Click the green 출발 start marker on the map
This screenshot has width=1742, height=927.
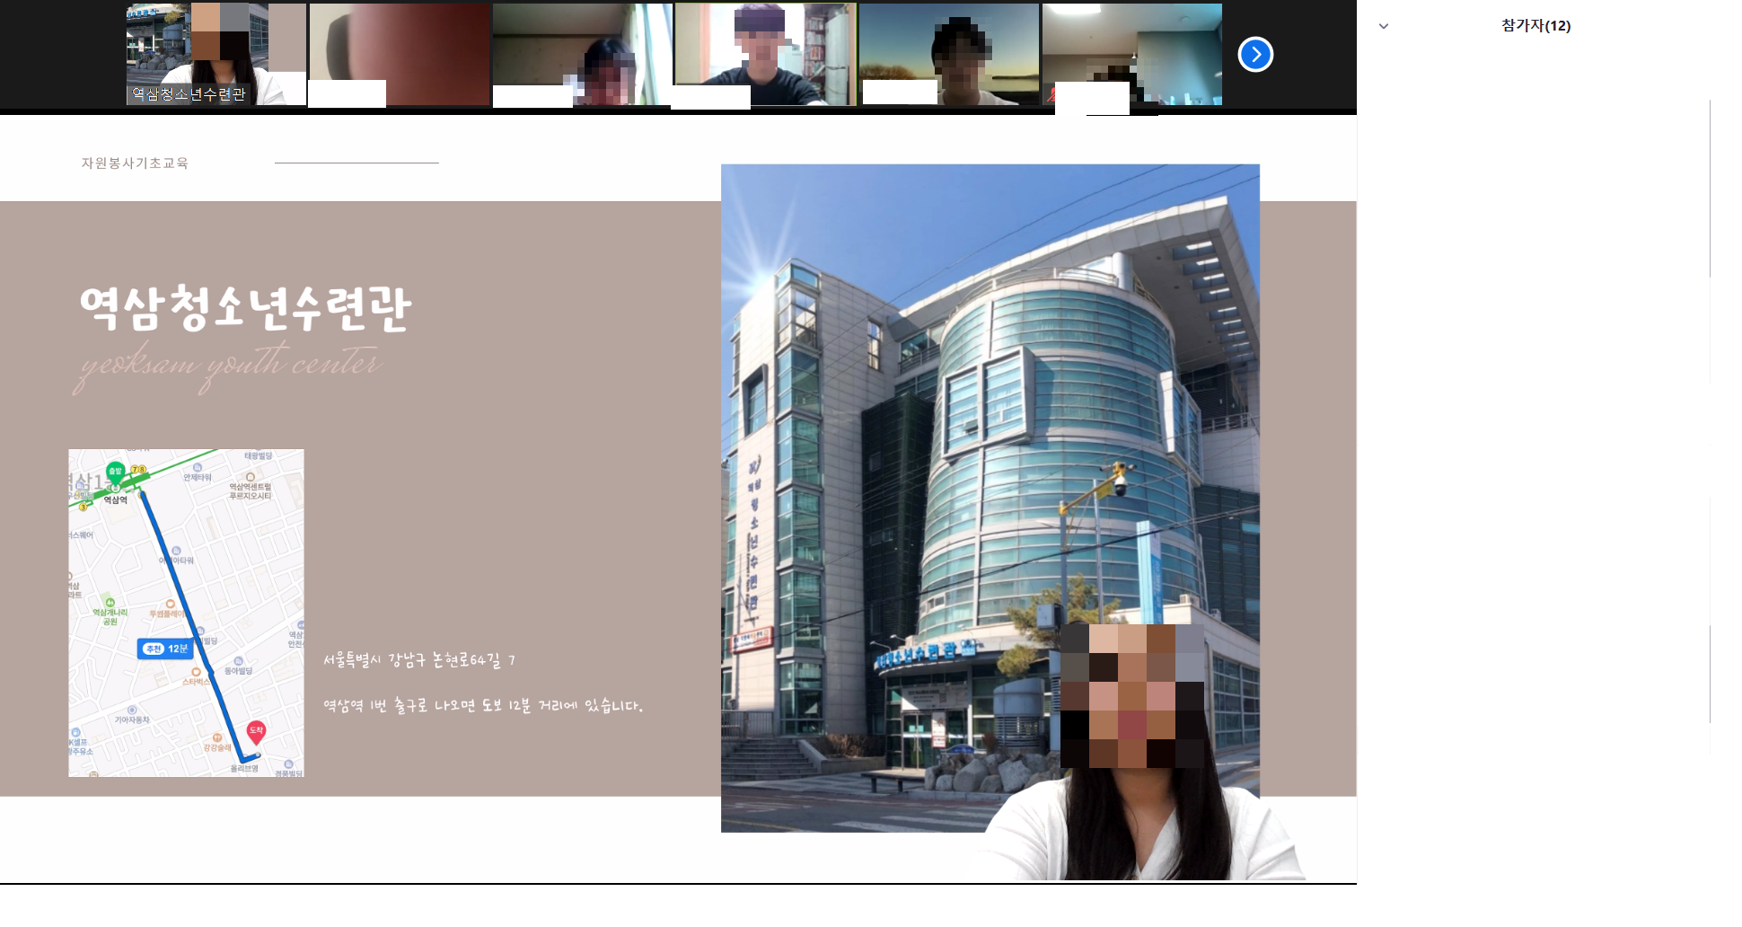click(115, 471)
